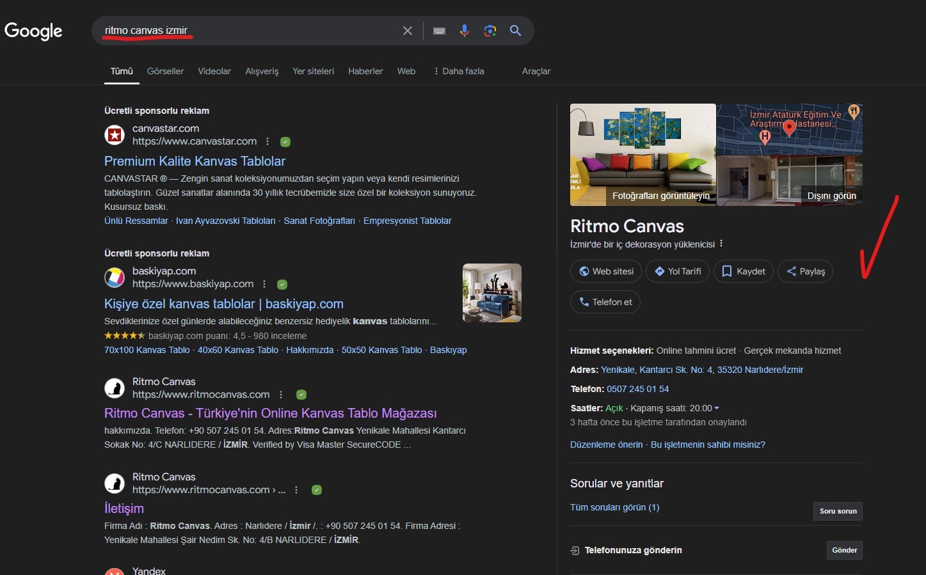Open Premium Kalite Kanvas Tablolar ad
The width and height of the screenshot is (926, 575).
195,161
